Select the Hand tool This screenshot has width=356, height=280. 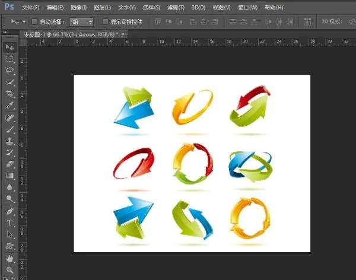[9, 258]
